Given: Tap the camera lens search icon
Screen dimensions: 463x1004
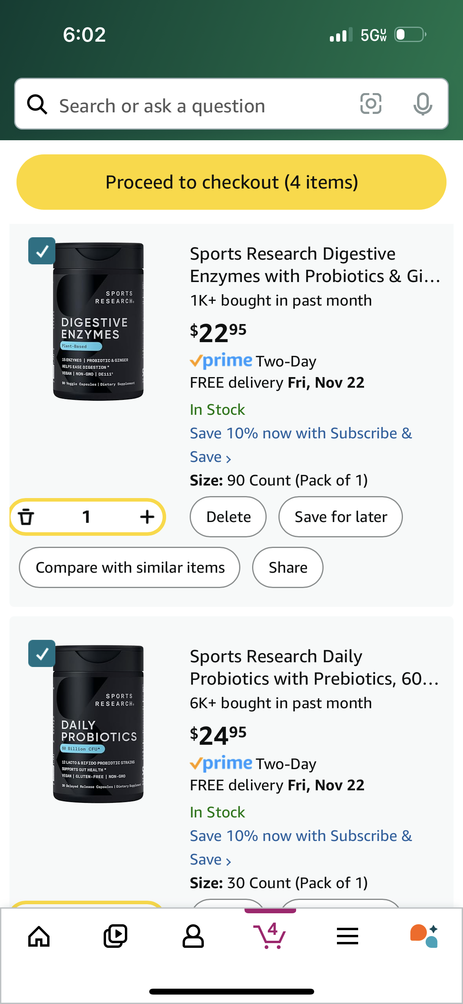Looking at the screenshot, I should (x=371, y=104).
